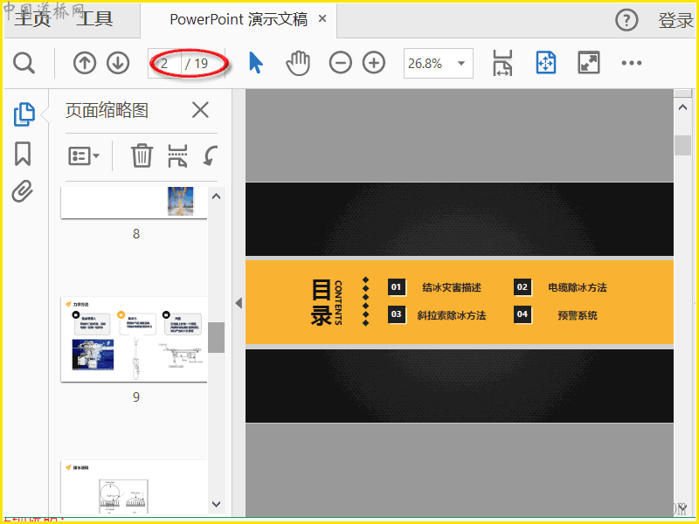Click page break icon in thumbnail panel
699x524 pixels.
point(177,156)
